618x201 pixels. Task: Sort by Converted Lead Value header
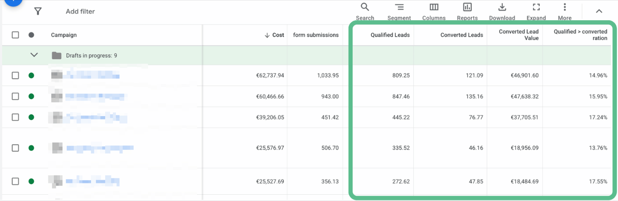pyautogui.click(x=519, y=35)
